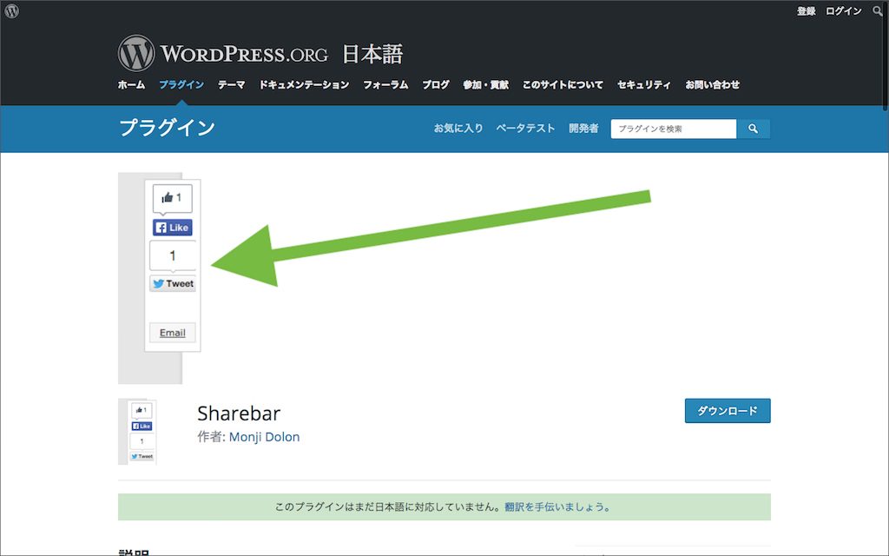This screenshot has width=889, height=556.
Task: Open the ブログ menu item
Action: tap(436, 84)
